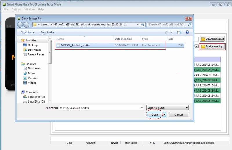Select the Local Disk (C:) drive icon
232x150 pixels.
coord(25,97)
